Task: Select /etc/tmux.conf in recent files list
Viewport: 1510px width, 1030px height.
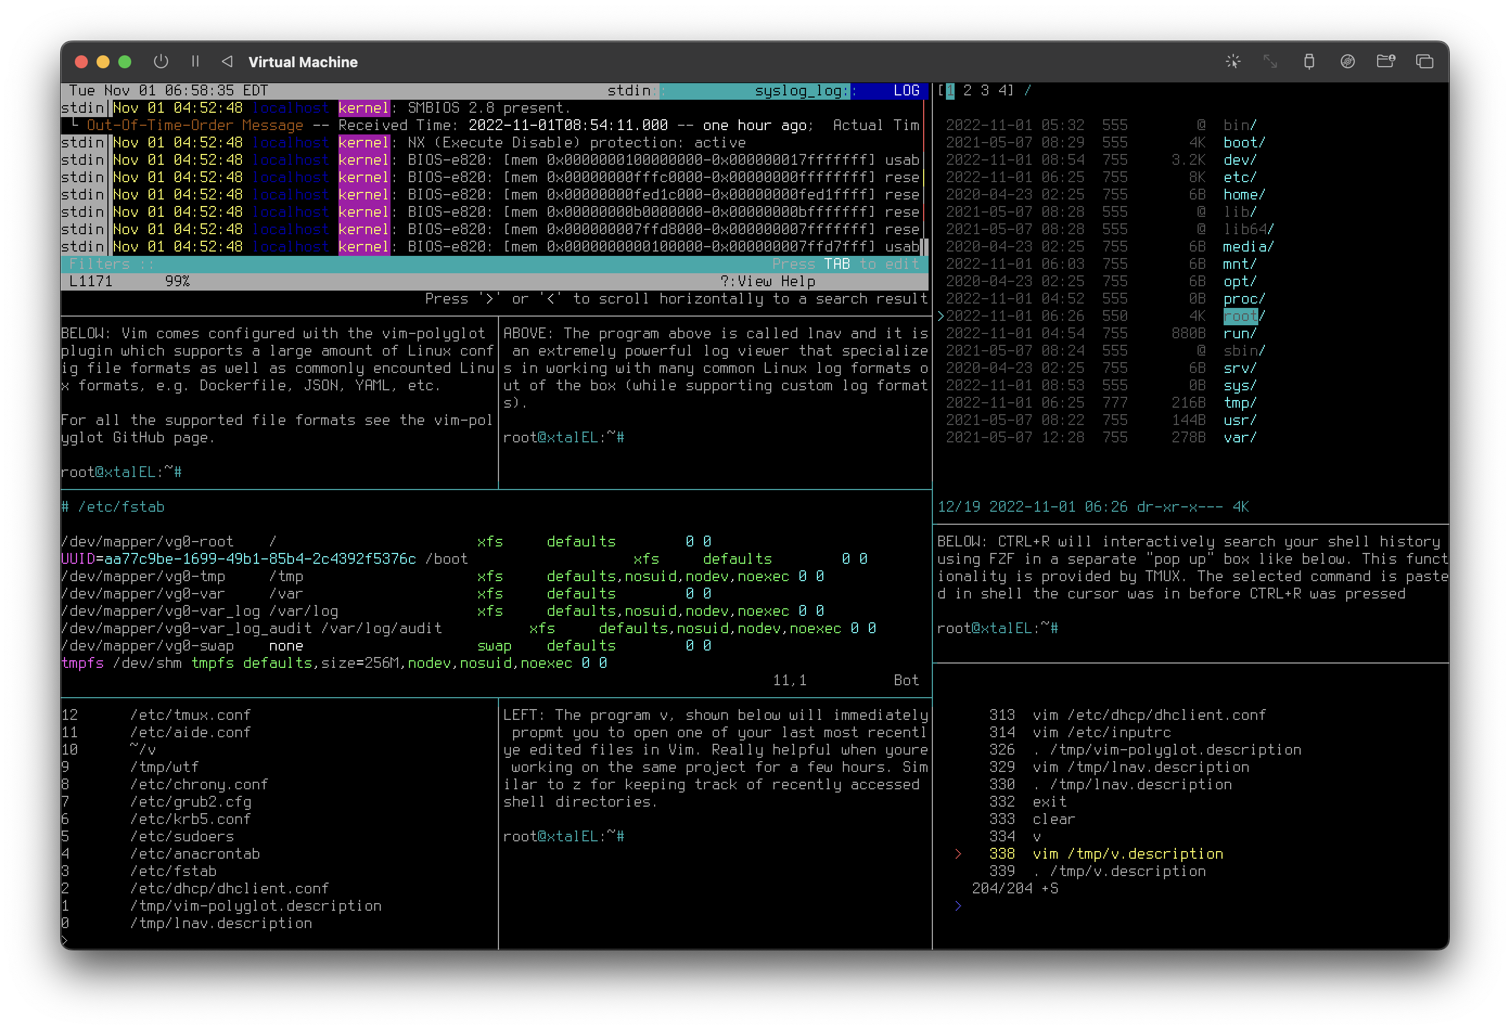Action: click(190, 715)
